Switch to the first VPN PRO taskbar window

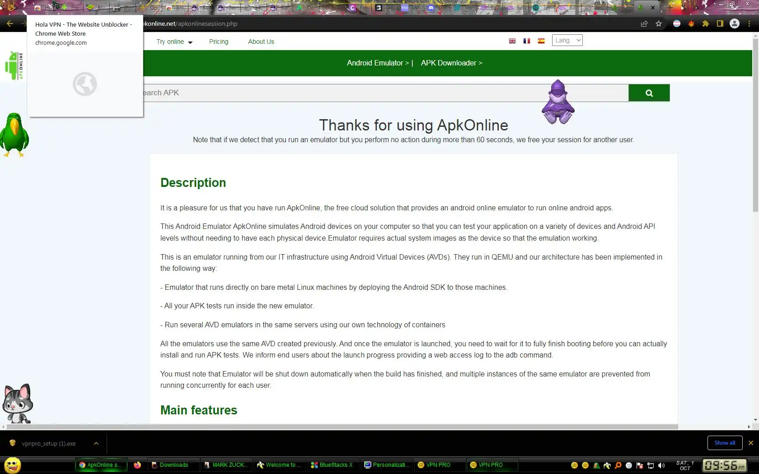(439, 465)
